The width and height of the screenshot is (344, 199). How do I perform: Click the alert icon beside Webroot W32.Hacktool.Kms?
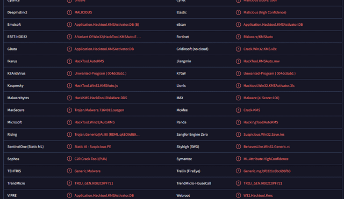238,195
